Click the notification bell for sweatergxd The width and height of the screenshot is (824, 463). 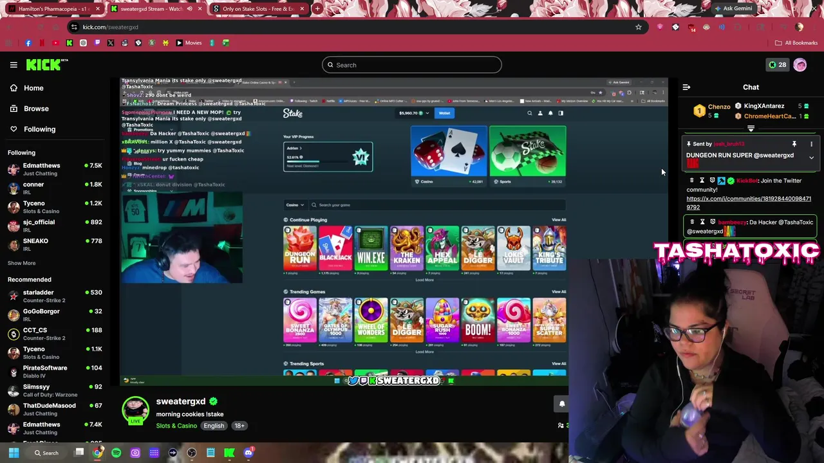(x=561, y=404)
